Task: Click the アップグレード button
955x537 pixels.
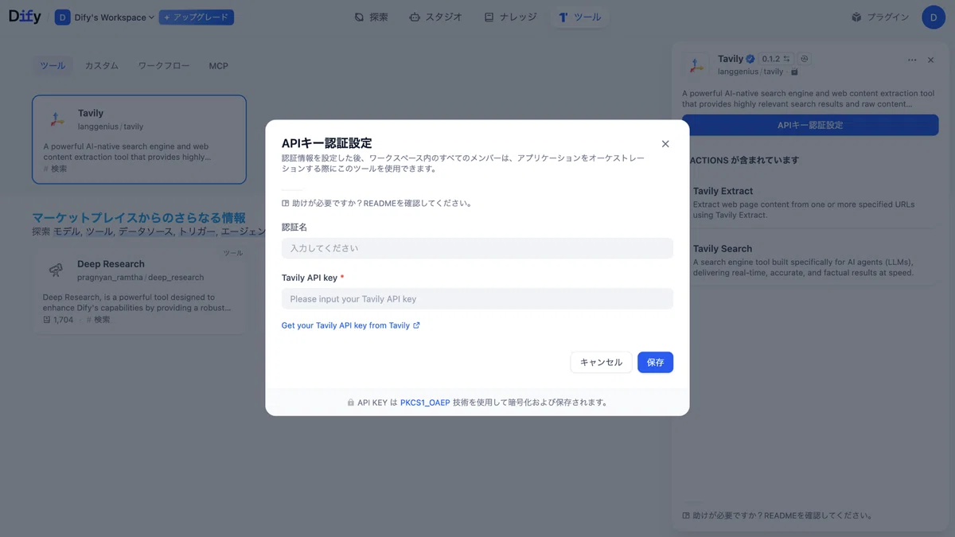Action: coord(196,18)
